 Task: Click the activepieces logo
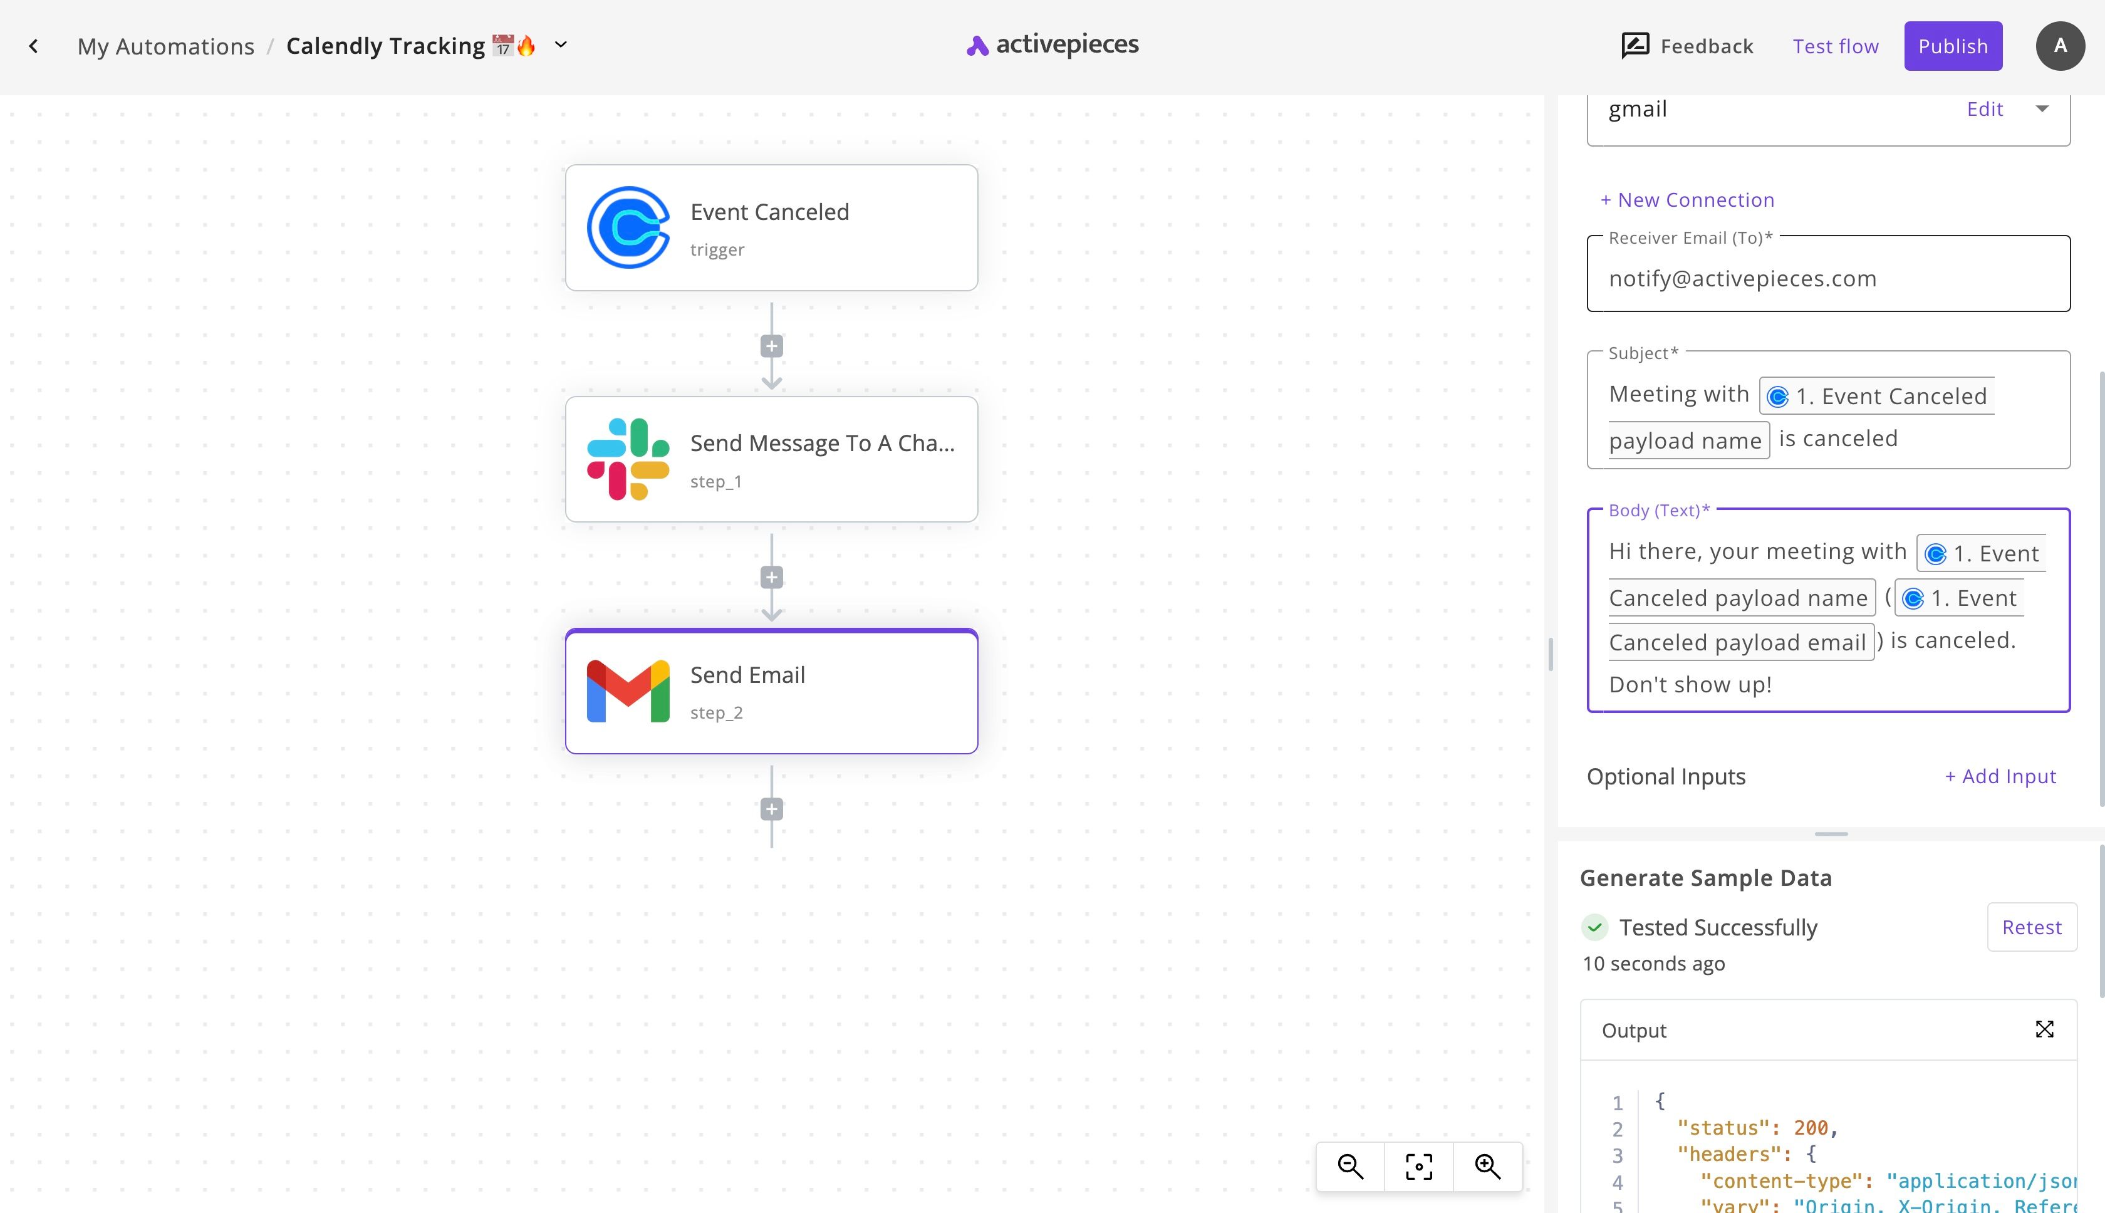(1052, 45)
